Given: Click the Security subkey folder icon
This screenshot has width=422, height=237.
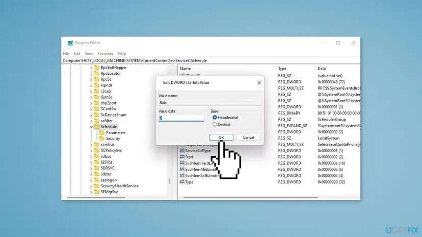Looking at the screenshot, I should (102, 138).
